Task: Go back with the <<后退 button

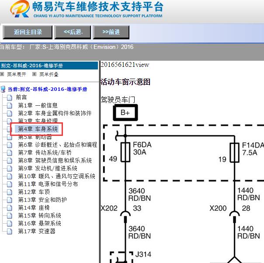Action: coord(73,32)
